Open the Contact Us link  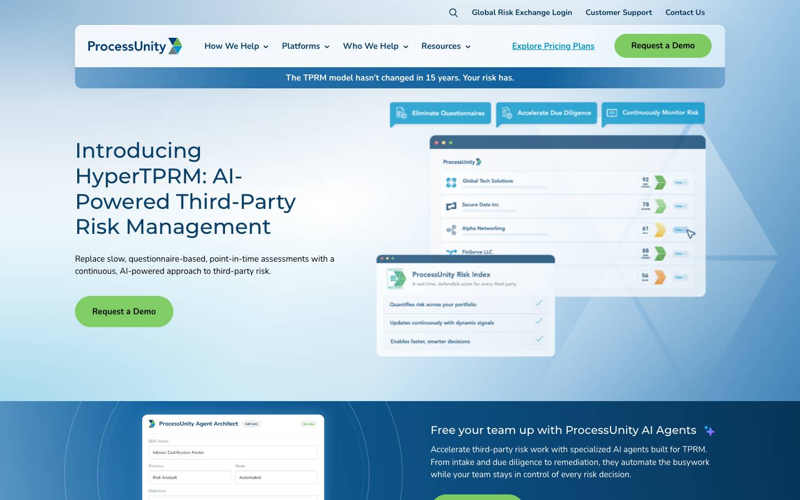[x=685, y=12]
